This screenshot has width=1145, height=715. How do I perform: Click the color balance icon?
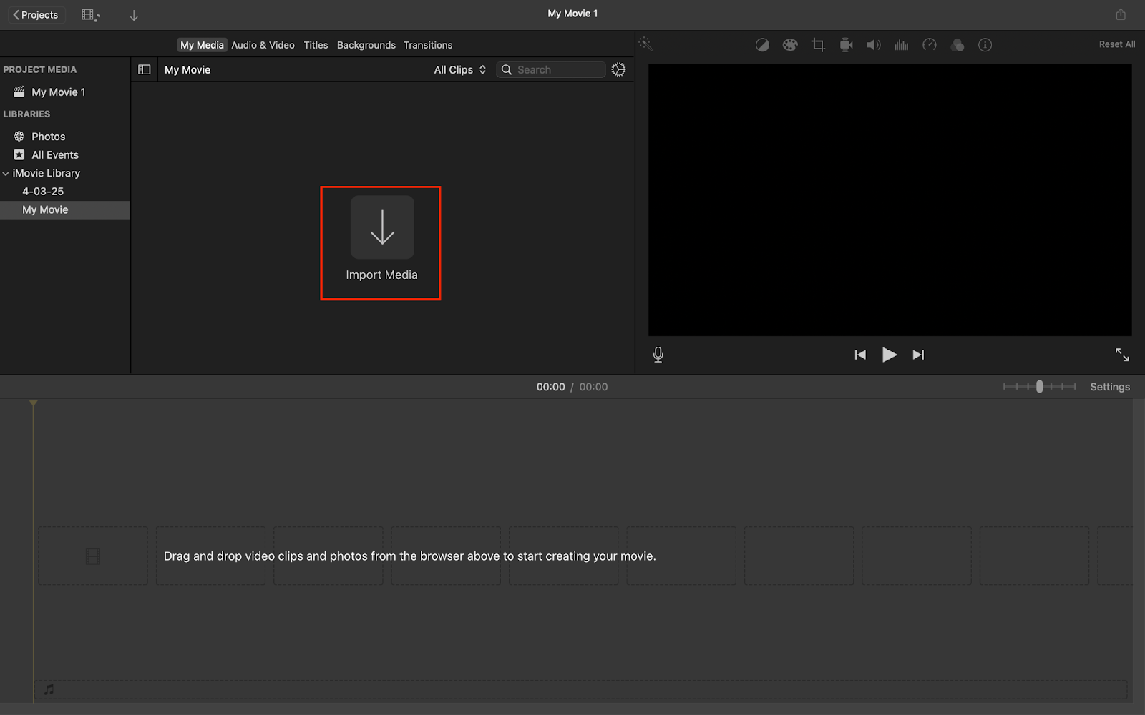pos(762,45)
